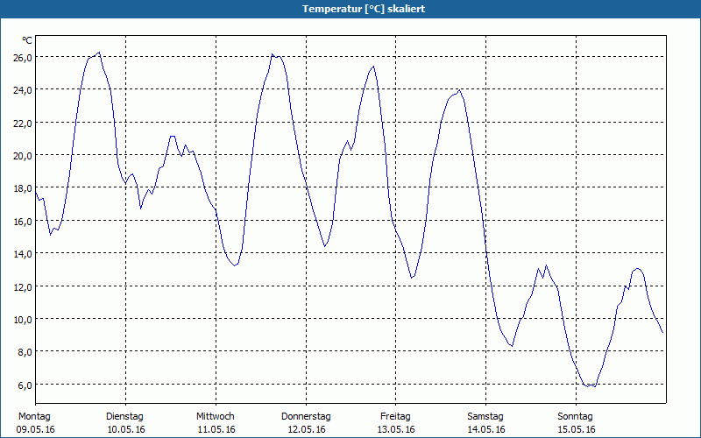Click the Monday temperature peak near 26 degrees
Screen dimensions: 701x438
coord(99,53)
